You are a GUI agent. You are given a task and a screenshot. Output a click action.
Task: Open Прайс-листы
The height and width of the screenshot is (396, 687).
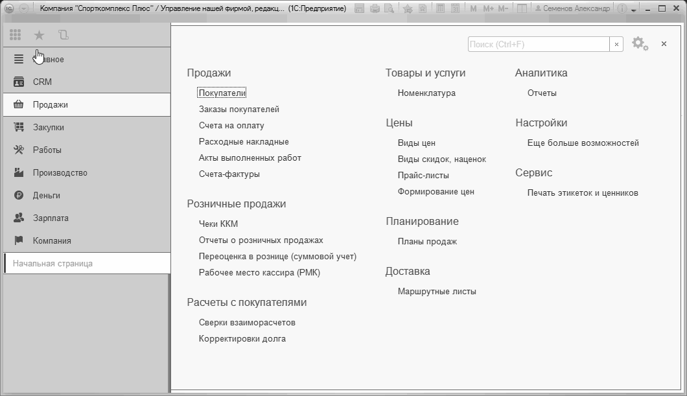tap(423, 175)
